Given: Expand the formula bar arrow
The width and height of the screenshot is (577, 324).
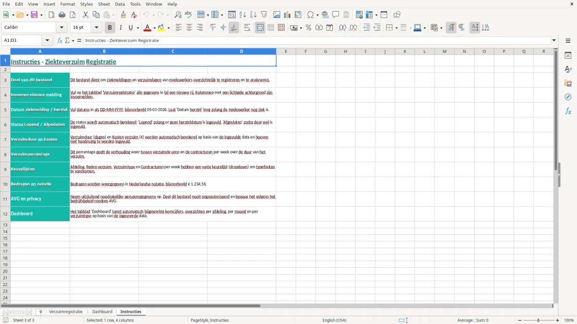Looking at the screenshot, I should (554, 41).
